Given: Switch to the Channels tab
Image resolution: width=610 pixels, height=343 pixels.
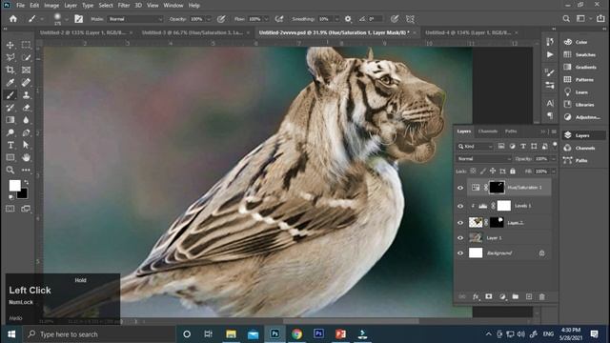Looking at the screenshot, I should point(488,131).
